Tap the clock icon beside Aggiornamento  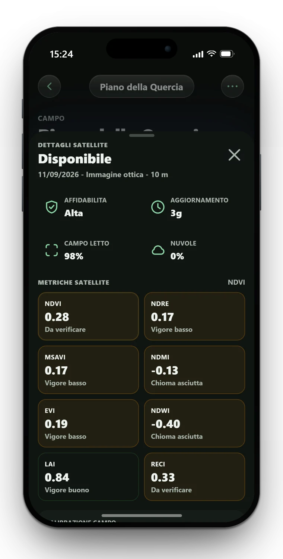pyautogui.click(x=158, y=207)
